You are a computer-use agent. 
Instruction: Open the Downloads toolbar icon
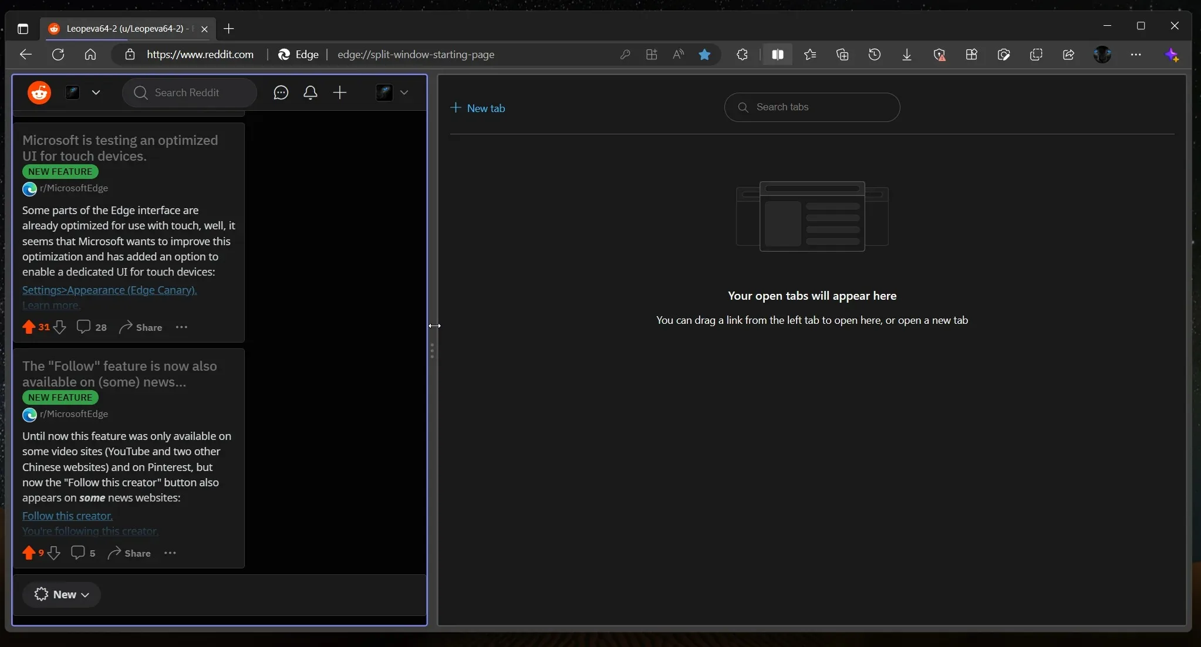[907, 55]
